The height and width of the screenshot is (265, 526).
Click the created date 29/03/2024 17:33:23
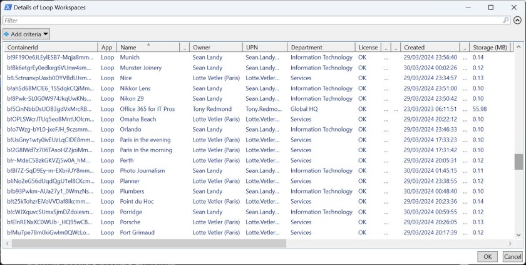[x=430, y=140]
